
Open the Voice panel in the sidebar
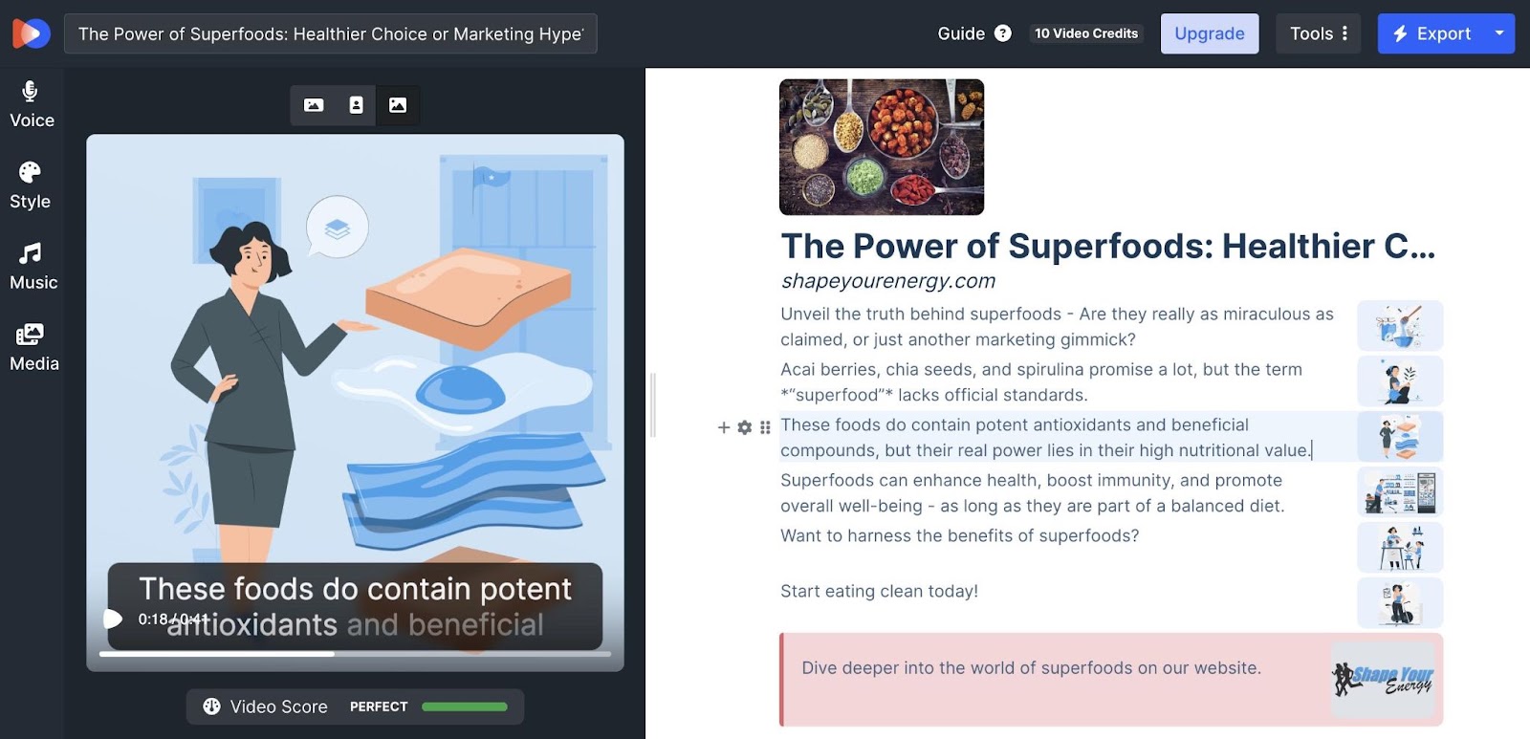pos(30,103)
